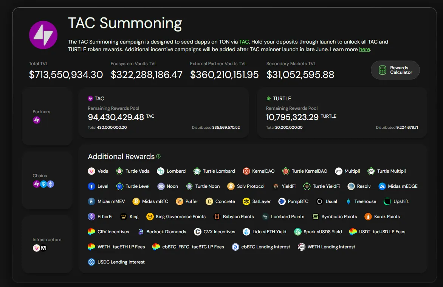Click the TURTLE rewards pool card
Viewport: 443px width, 287px height.
click(342, 113)
